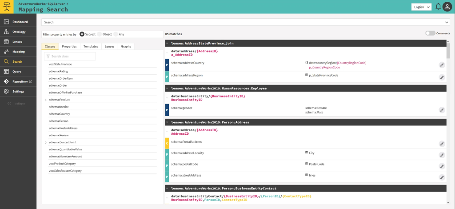Switch to the Classes tab
The width and height of the screenshot is (455, 209).
[x=50, y=46]
